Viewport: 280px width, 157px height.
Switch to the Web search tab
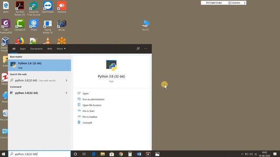tap(49, 49)
